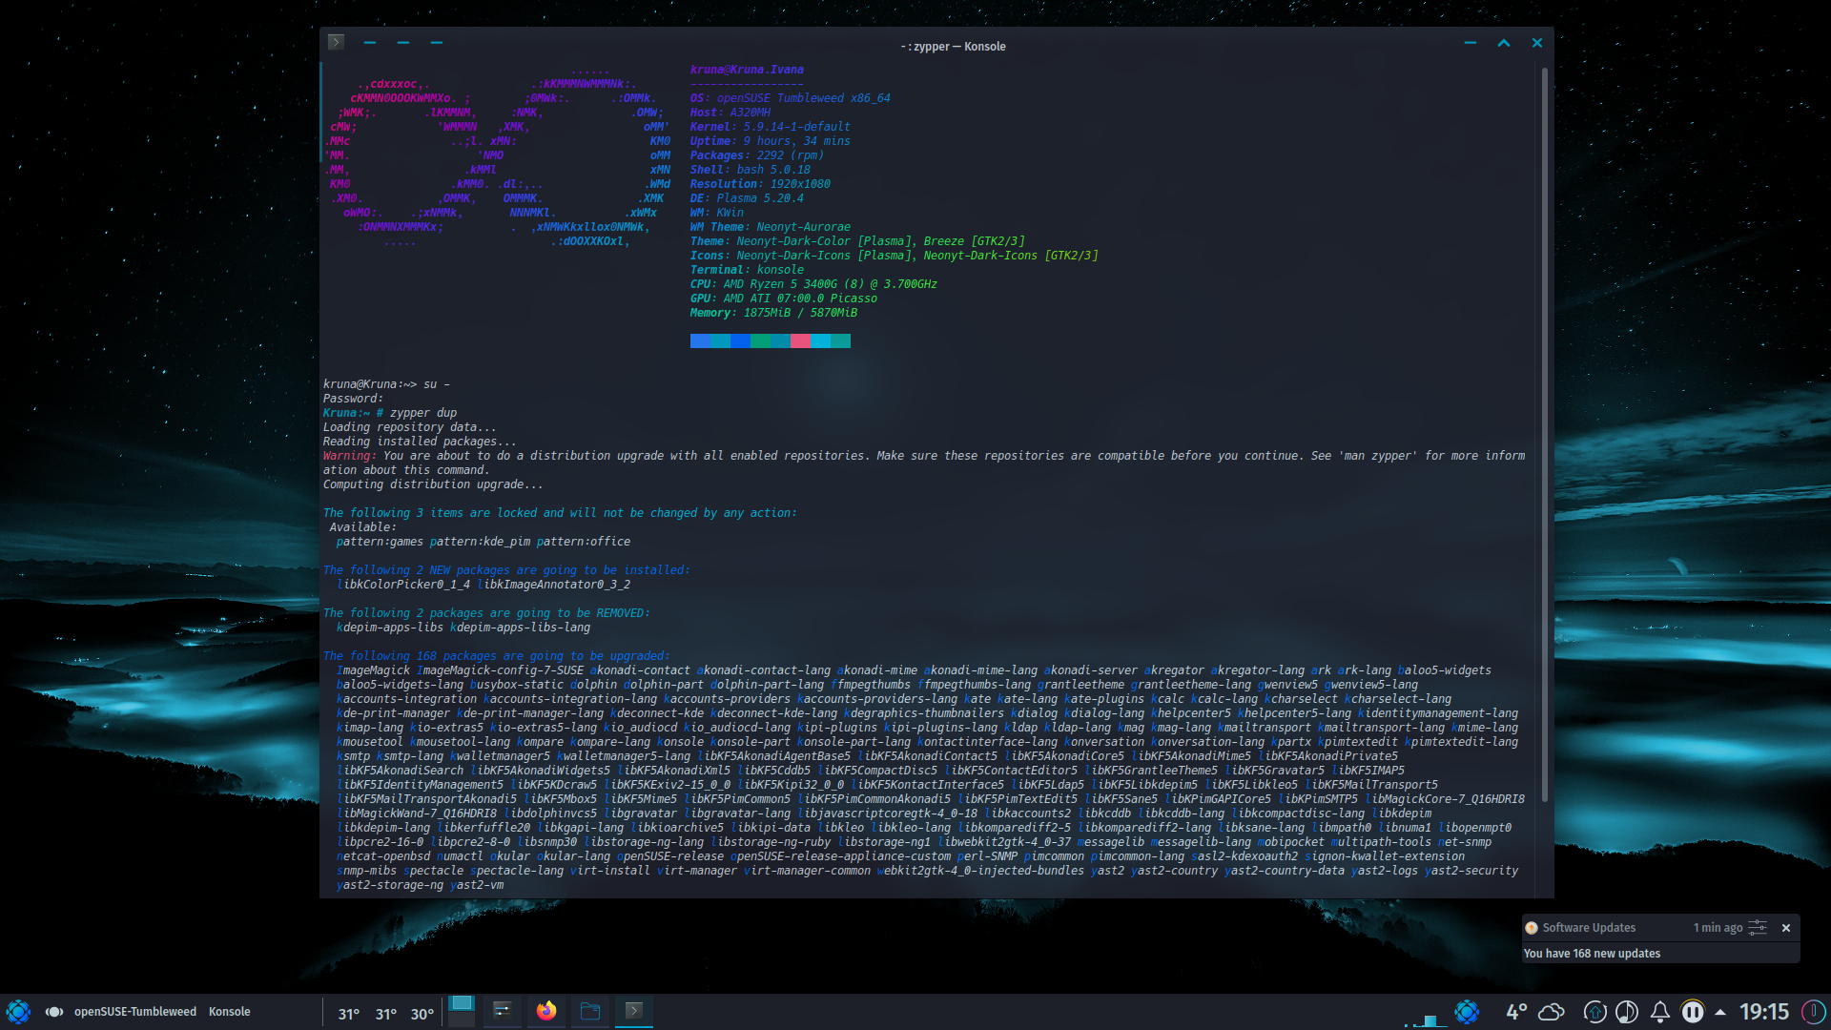The image size is (1831, 1030).
Task: Switch to the lower virtual desktop in pager
Action: (462, 1020)
